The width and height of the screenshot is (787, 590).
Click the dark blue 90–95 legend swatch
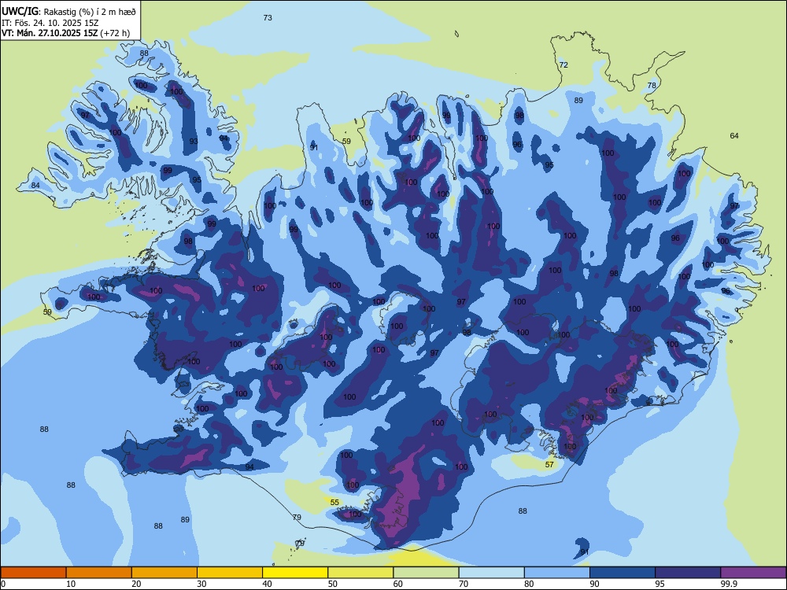[623, 573]
